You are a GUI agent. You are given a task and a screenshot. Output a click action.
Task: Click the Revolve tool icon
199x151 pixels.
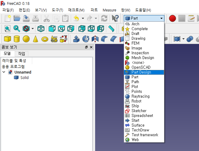pyautogui.click(x=86, y=39)
